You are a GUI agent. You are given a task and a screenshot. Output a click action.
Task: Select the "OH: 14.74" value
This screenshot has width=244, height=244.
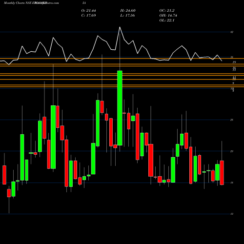(x=168, y=16)
